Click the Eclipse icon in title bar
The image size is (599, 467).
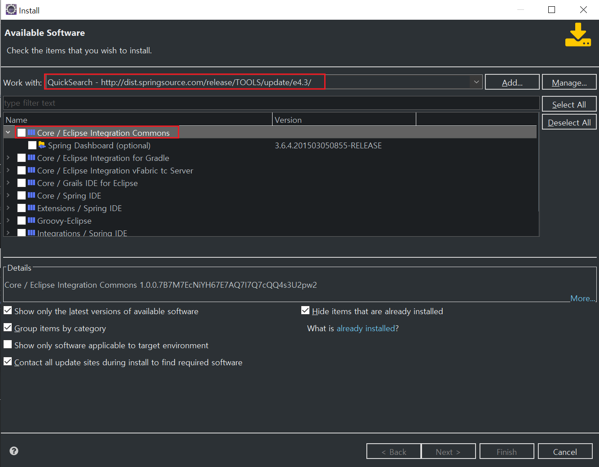point(11,9)
